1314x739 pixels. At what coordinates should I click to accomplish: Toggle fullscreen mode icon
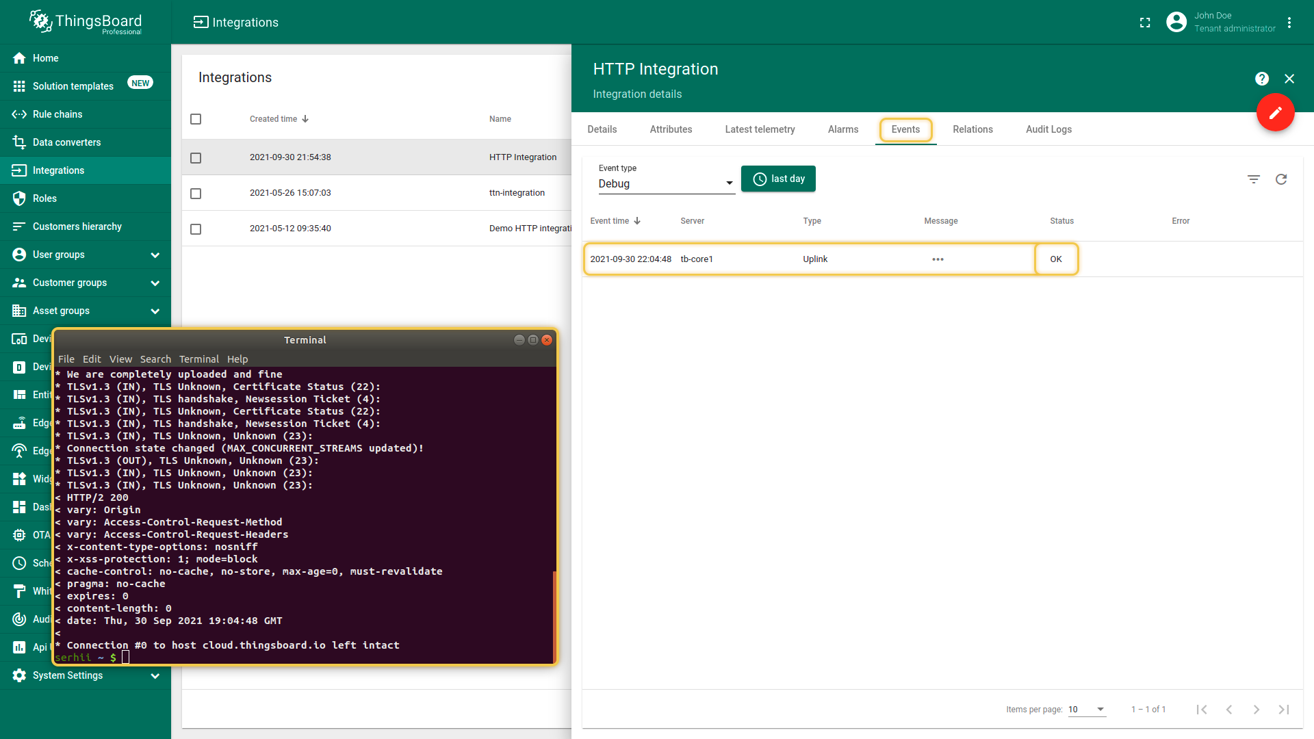[1145, 23]
